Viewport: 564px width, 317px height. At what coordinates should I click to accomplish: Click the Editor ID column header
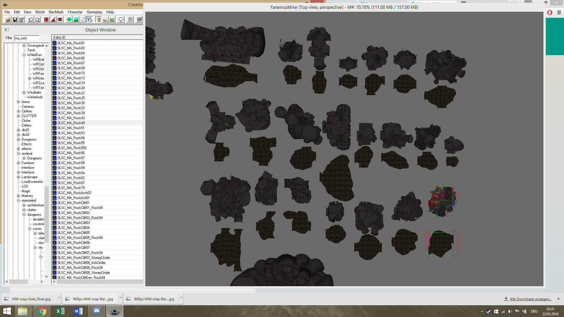(97, 38)
